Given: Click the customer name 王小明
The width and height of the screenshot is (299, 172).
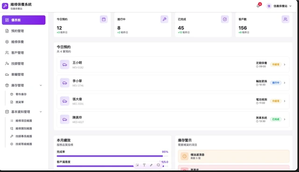Looking at the screenshot, I should pyautogui.click(x=77, y=62).
